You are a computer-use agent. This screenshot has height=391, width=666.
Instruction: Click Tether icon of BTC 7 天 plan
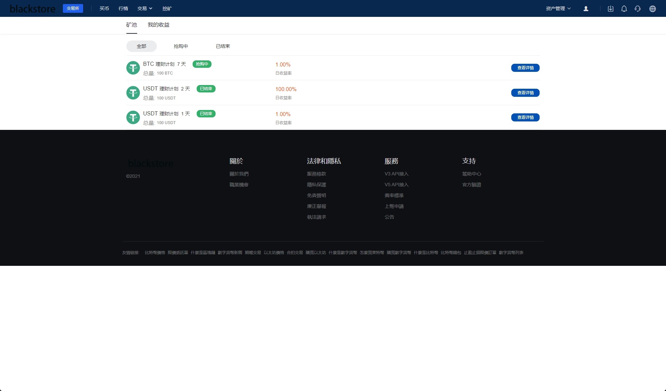(133, 68)
